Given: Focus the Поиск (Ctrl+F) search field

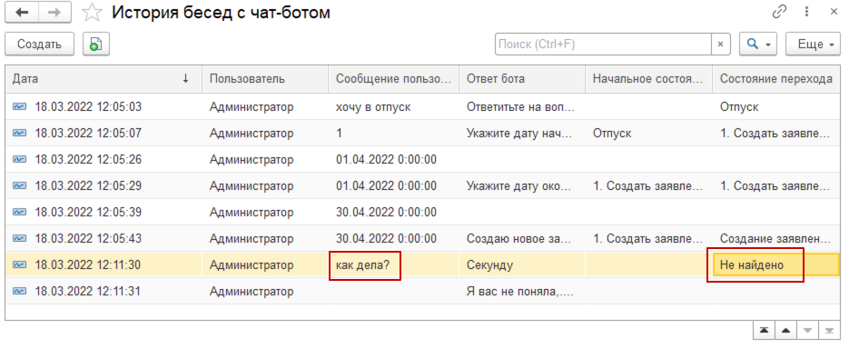Looking at the screenshot, I should point(603,45).
